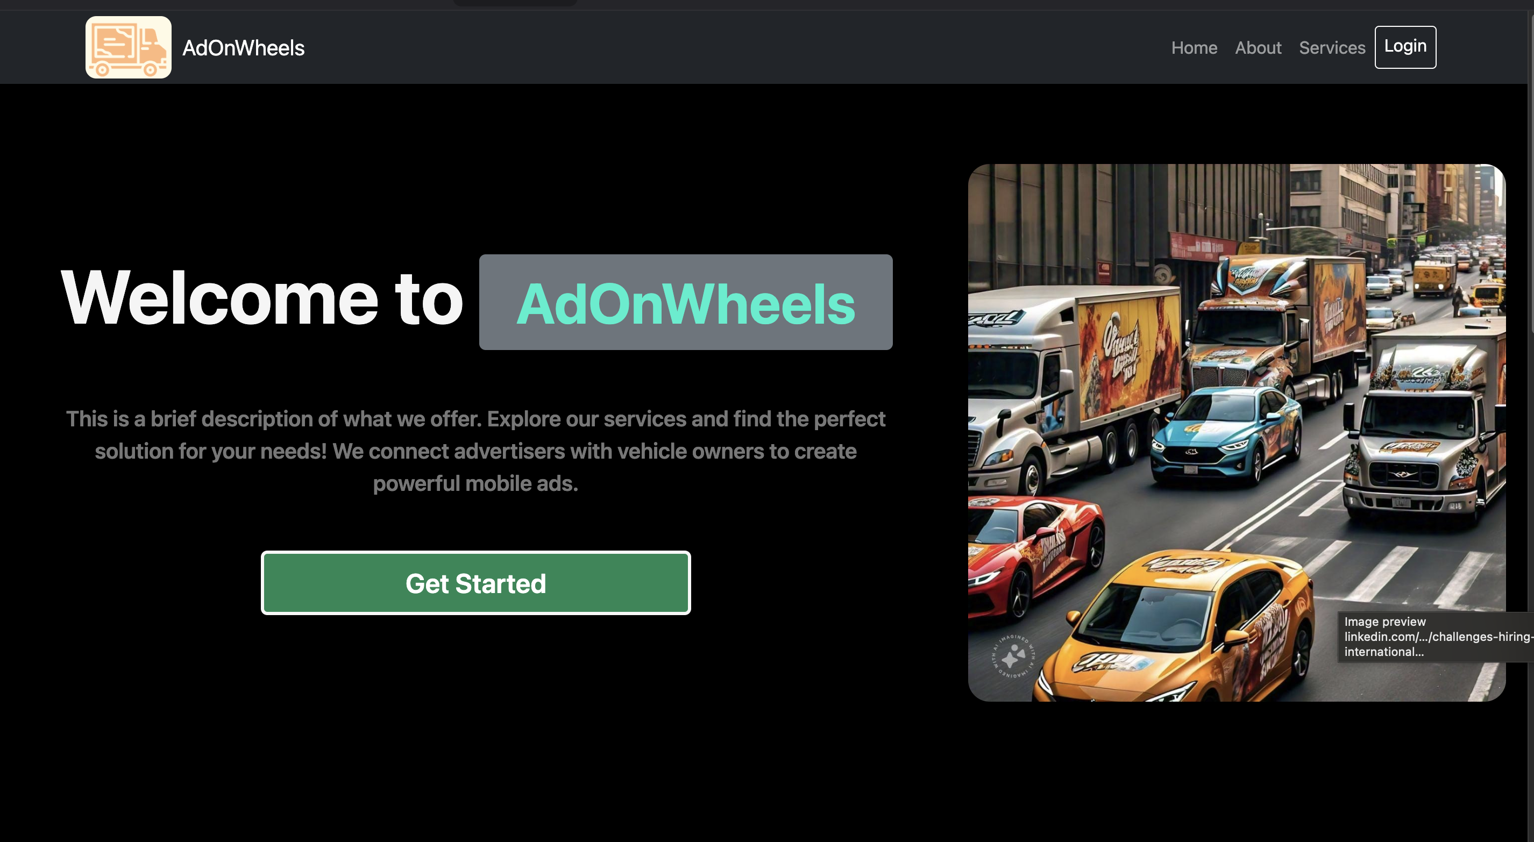The width and height of the screenshot is (1534, 842).
Task: Click the brief description paragraph
Action: [x=475, y=451]
